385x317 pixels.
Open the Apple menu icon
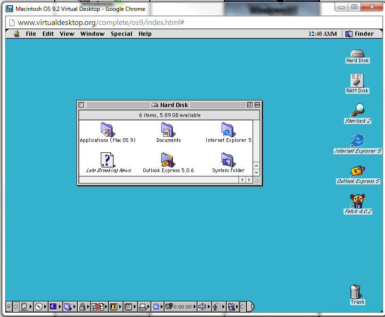tap(16, 34)
